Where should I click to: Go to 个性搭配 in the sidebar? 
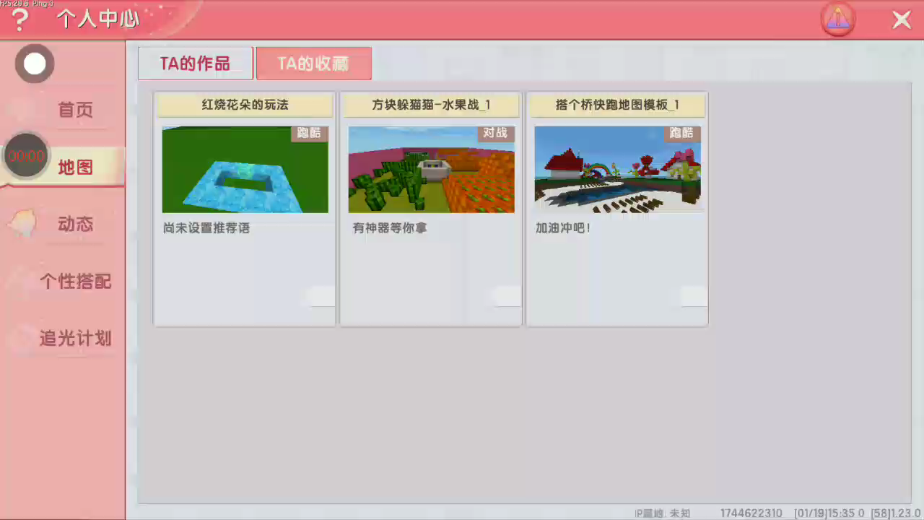click(75, 281)
